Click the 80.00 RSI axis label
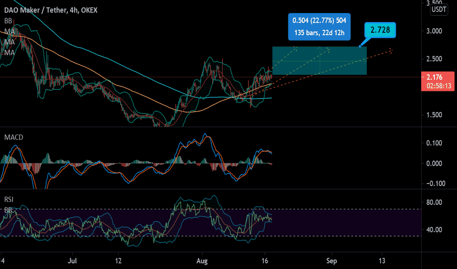Image resolution: width=457 pixels, height=269 pixels. point(434,202)
